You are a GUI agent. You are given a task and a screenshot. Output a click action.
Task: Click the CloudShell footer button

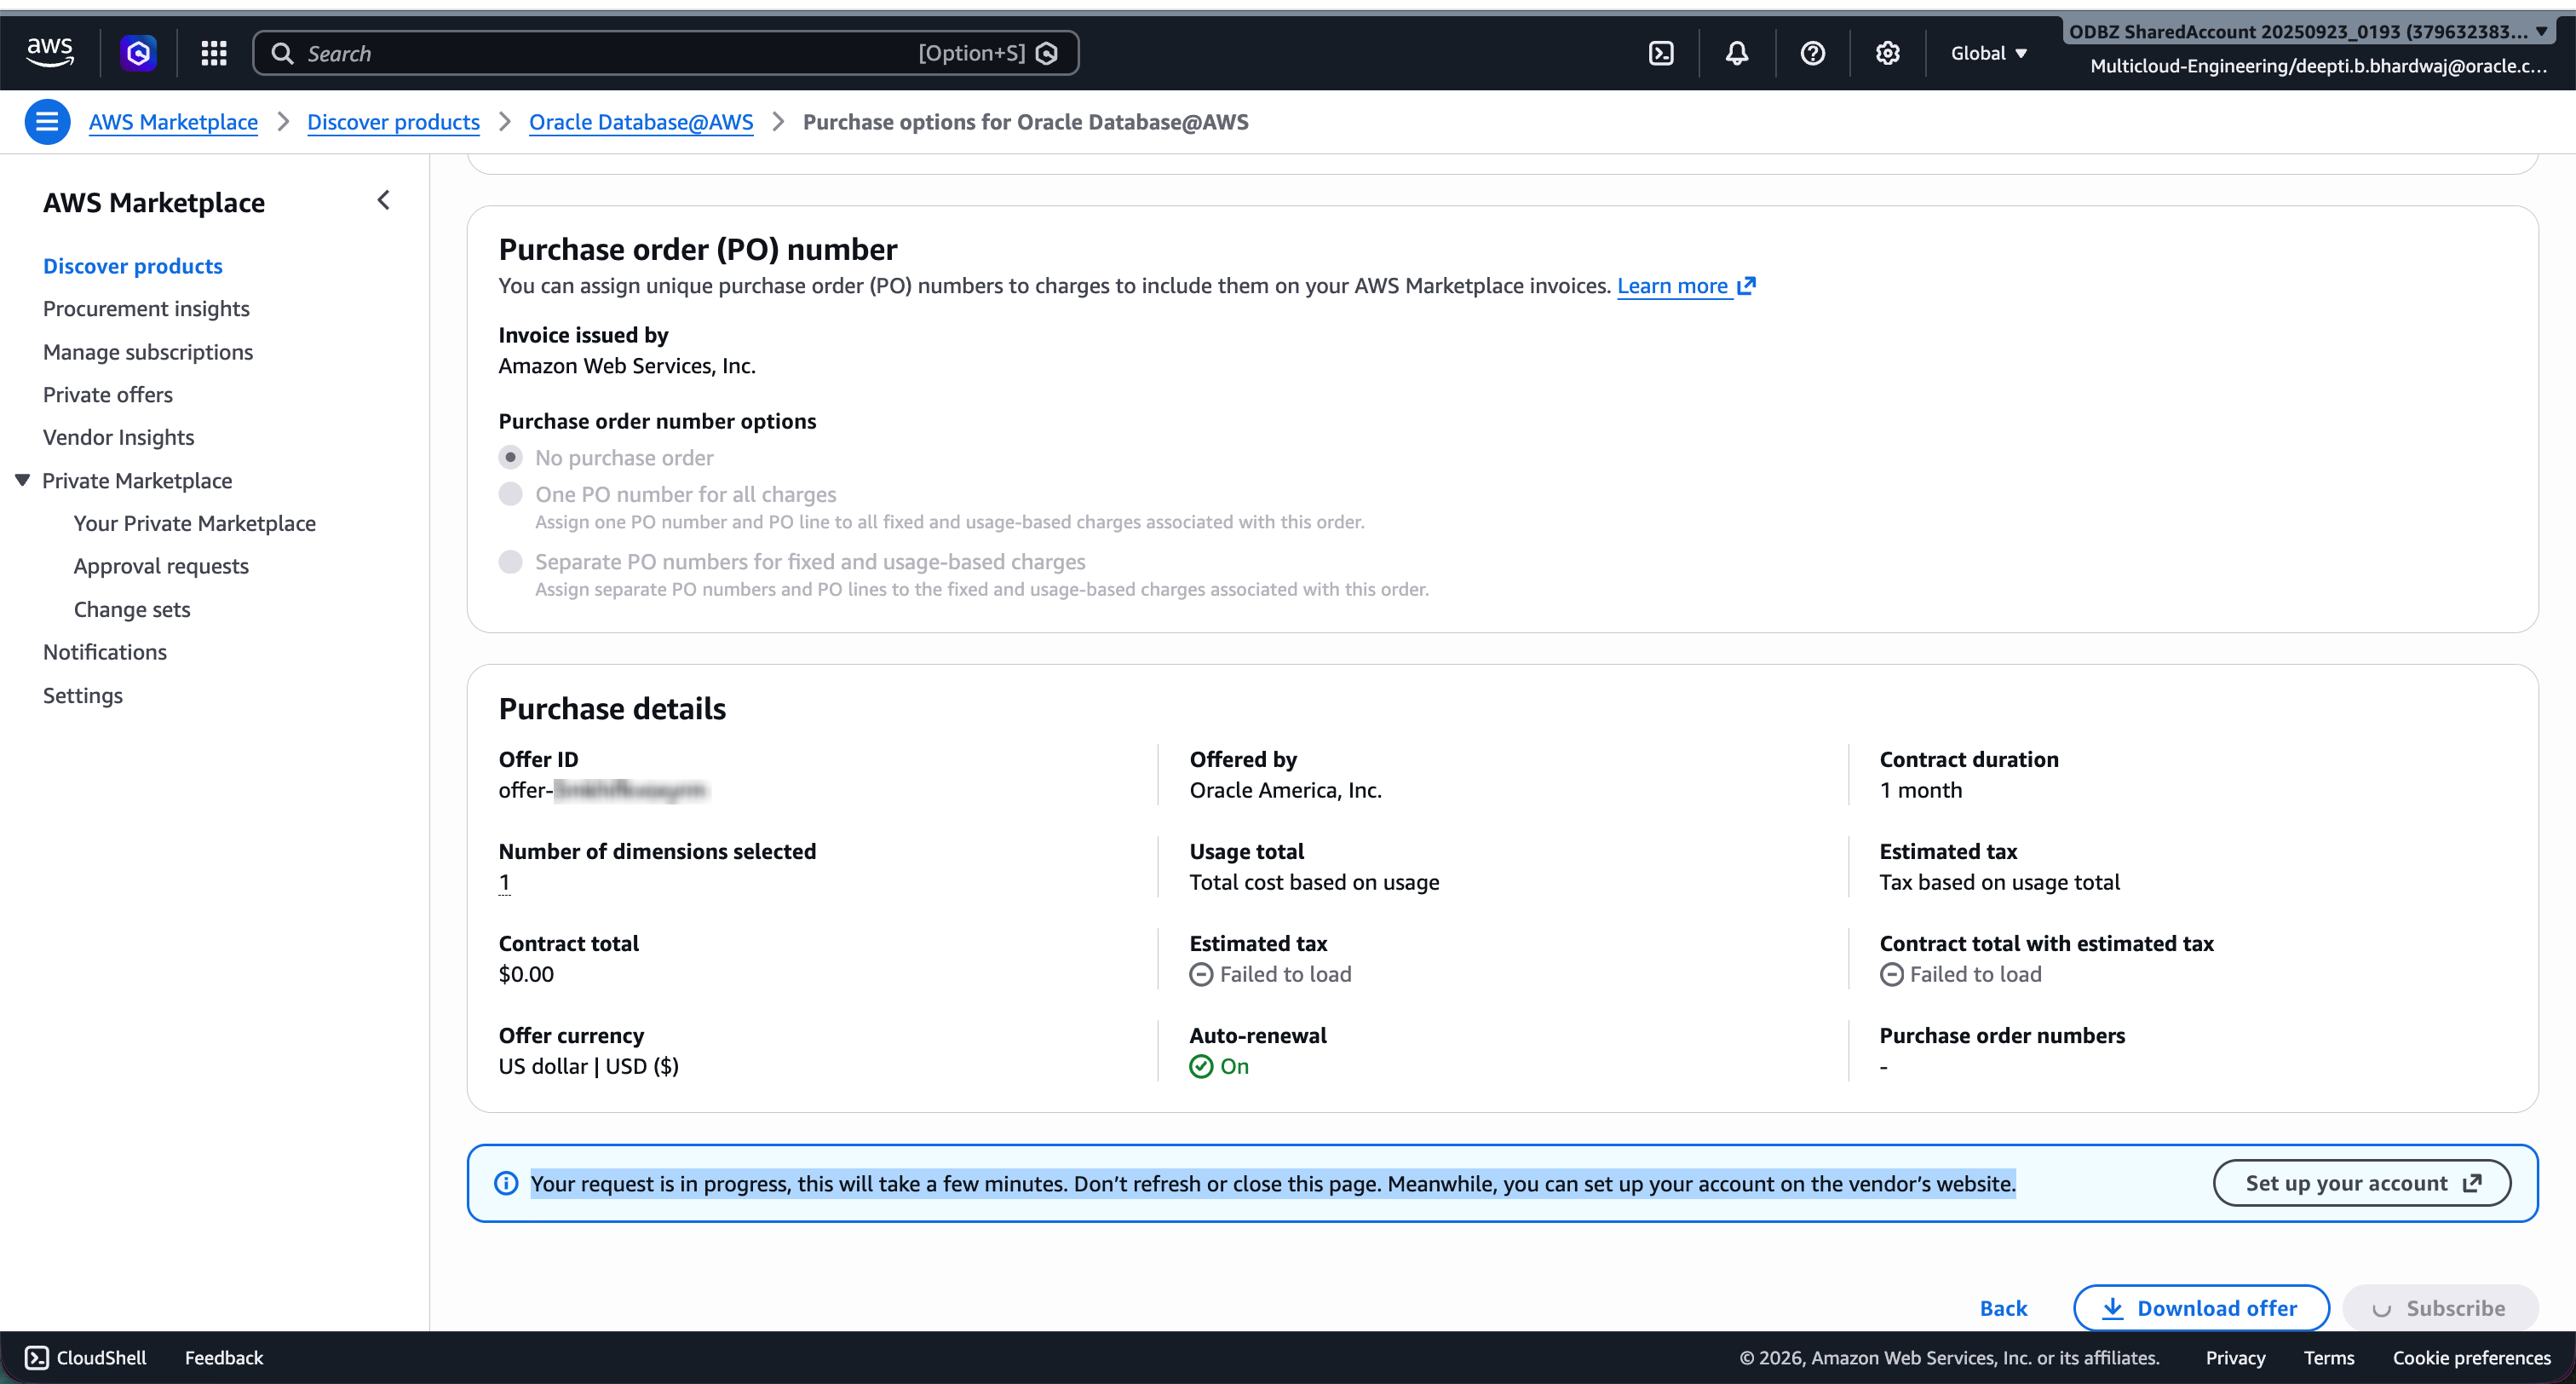coord(86,1357)
